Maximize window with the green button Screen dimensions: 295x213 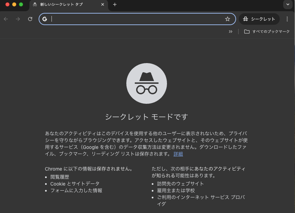[21, 4]
